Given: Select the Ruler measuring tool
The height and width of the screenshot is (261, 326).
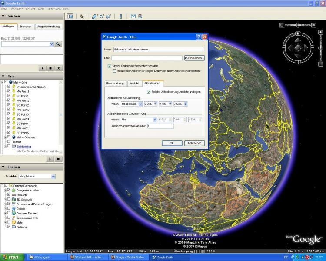Looking at the screenshot, I should [x=120, y=17].
